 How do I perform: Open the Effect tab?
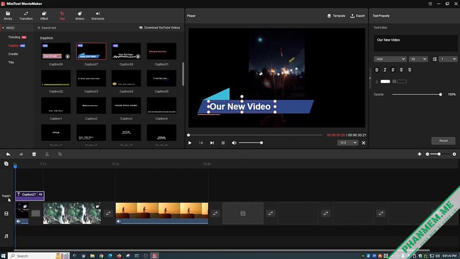click(44, 16)
